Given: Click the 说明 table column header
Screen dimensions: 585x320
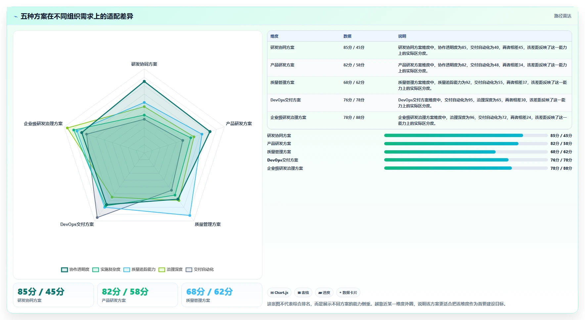Looking at the screenshot, I should tap(402, 36).
